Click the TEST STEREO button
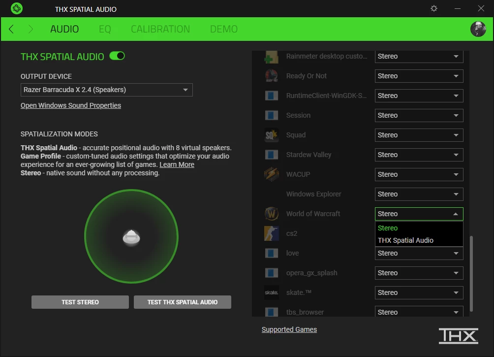Image resolution: width=494 pixels, height=357 pixels. [x=80, y=302]
